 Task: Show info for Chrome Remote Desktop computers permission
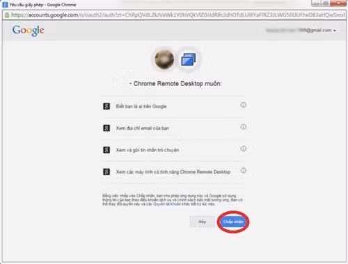click(244, 170)
